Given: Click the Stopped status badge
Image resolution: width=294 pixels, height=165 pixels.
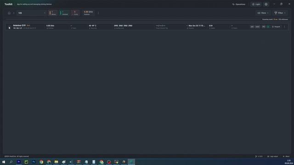Looking at the screenshot, I should pos(276,27).
